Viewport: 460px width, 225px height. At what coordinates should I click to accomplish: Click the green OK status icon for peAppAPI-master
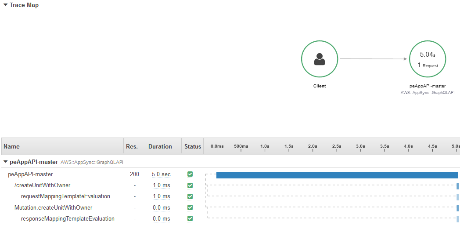[190, 174]
